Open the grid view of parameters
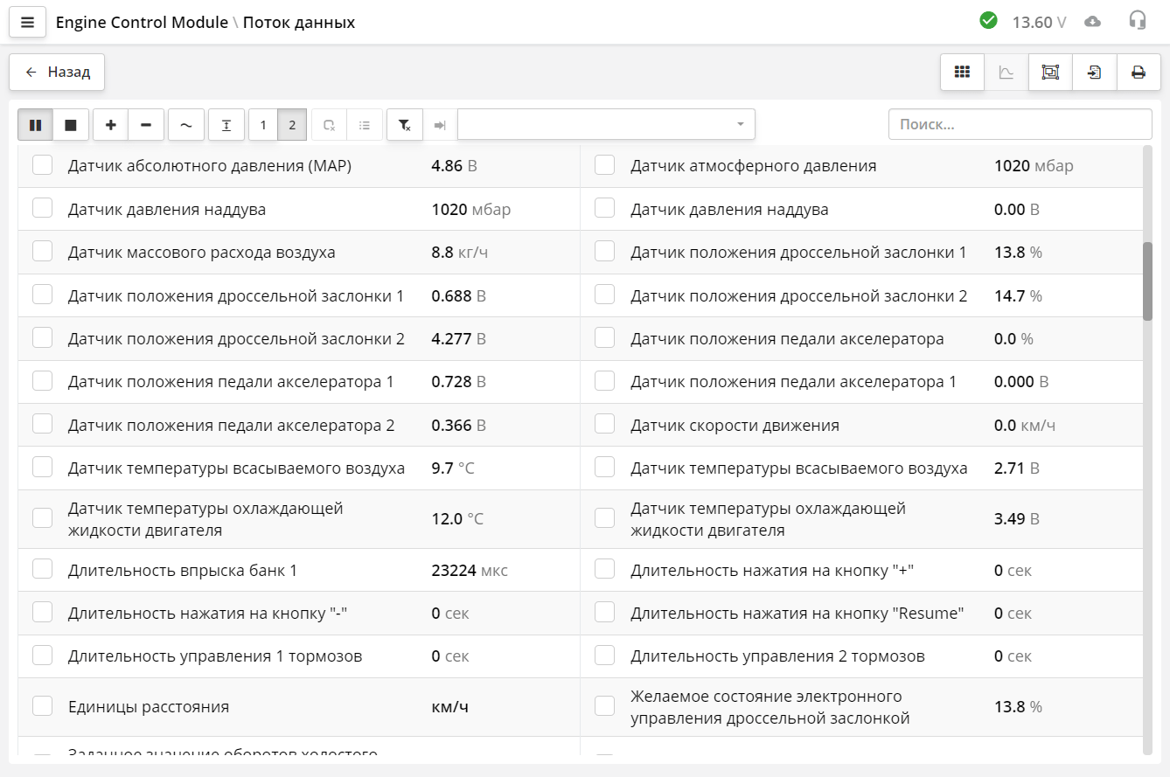This screenshot has height=777, width=1170. [x=962, y=72]
